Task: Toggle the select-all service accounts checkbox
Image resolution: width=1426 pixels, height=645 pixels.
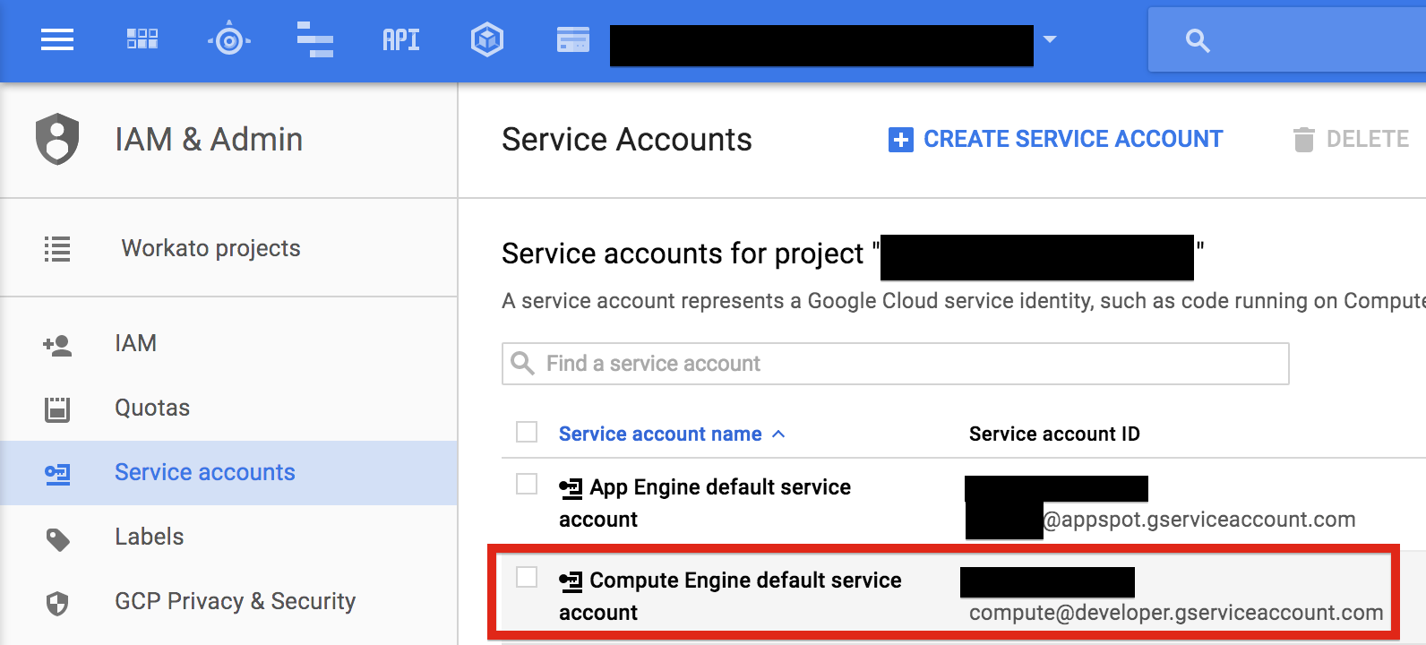Action: point(527,432)
